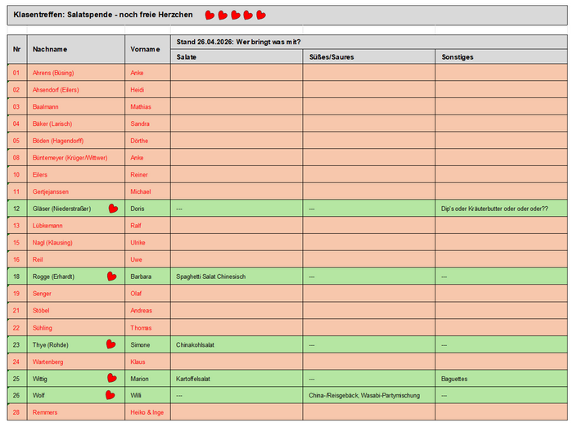Click the first name 'Simone'
The height and width of the screenshot is (427, 573).
point(140,345)
